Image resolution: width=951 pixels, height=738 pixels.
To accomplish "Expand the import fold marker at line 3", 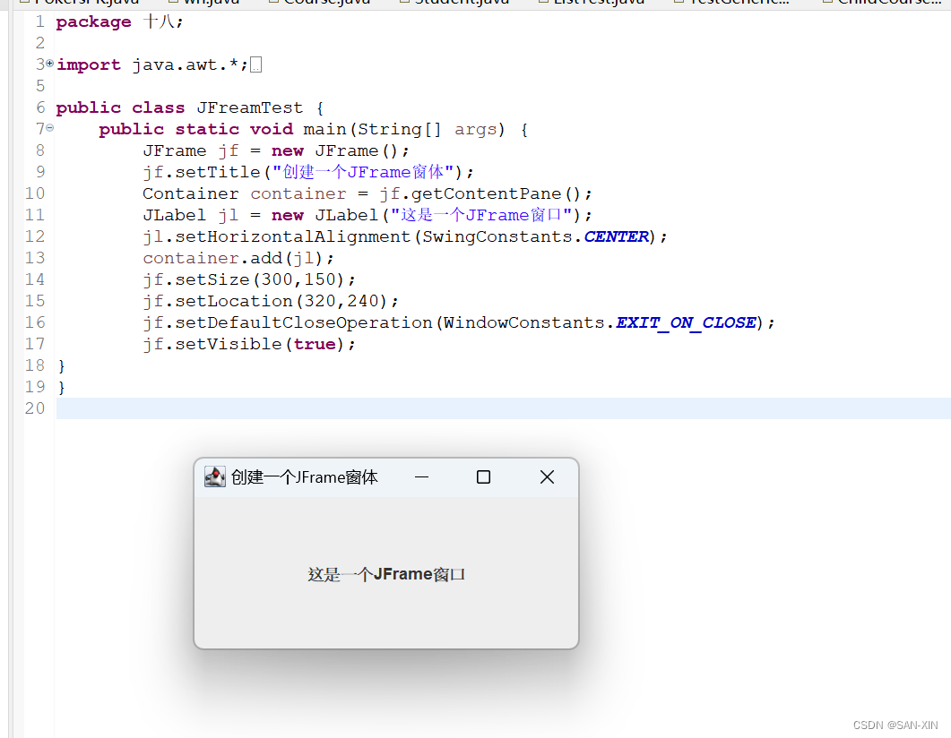I will (49, 64).
